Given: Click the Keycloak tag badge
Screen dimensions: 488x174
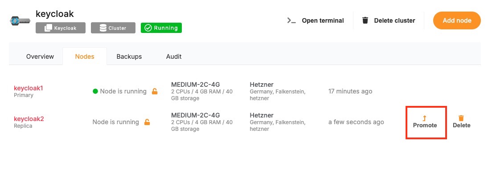Looking at the screenshot, I should tap(60, 28).
